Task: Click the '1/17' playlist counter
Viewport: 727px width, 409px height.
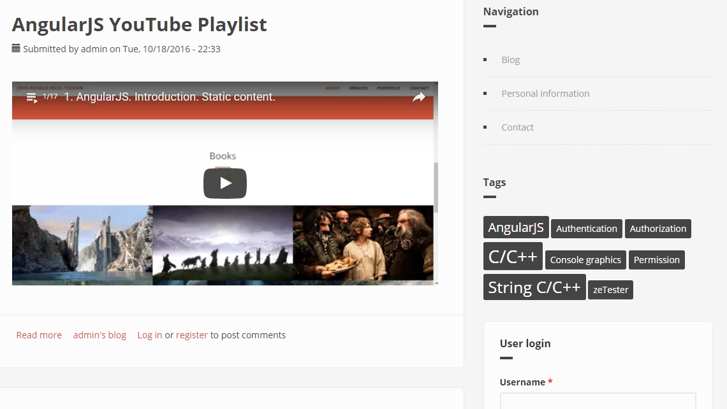Action: 50,96
